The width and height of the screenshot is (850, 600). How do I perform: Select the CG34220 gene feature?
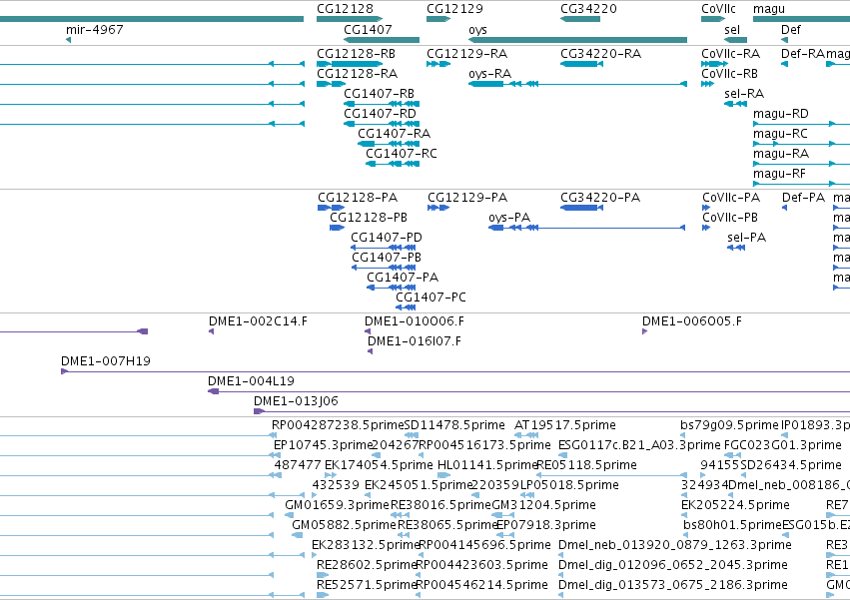580,19
